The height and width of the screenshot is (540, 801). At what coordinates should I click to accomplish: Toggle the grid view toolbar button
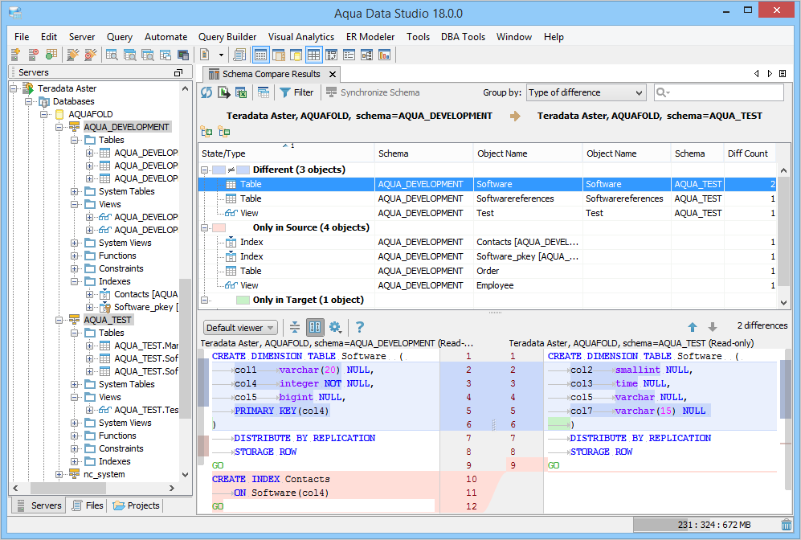(x=314, y=55)
